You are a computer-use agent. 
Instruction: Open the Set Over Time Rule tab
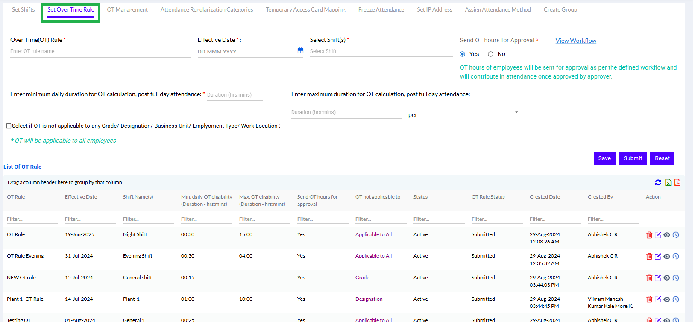[71, 10]
